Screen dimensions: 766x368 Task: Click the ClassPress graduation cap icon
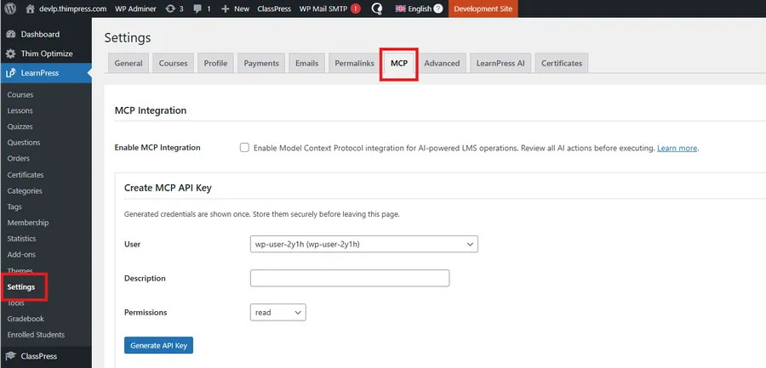(11, 356)
